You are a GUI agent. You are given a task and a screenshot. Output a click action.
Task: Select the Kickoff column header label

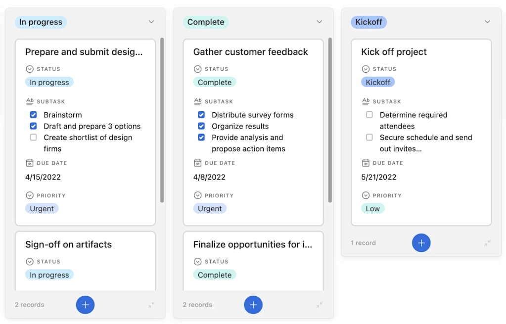pos(368,22)
